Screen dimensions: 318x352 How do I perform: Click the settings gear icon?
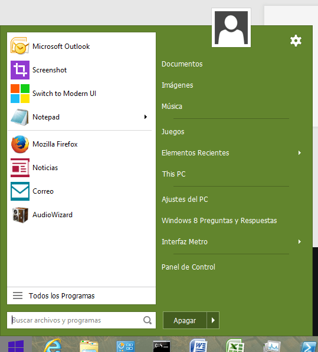click(296, 41)
